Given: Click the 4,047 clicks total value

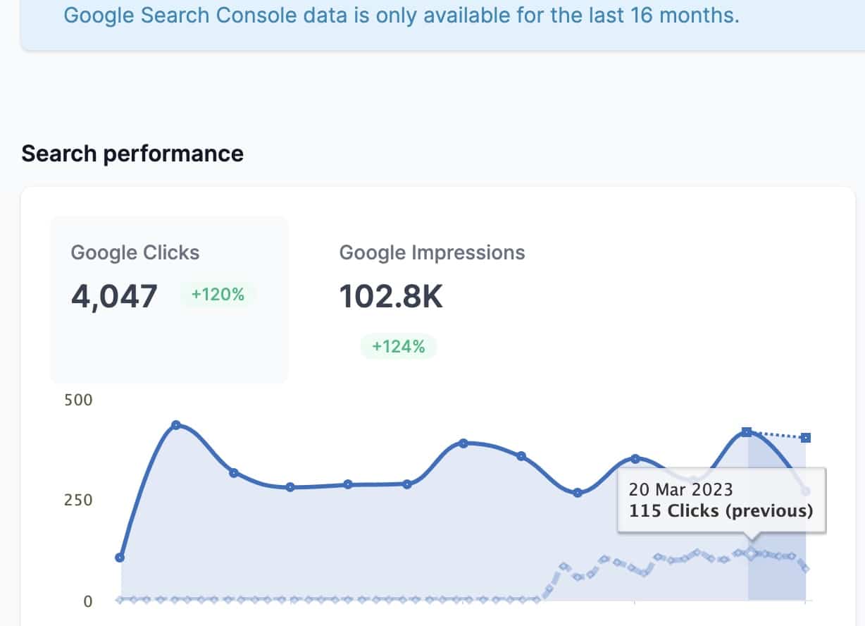Looking at the screenshot, I should click(114, 296).
